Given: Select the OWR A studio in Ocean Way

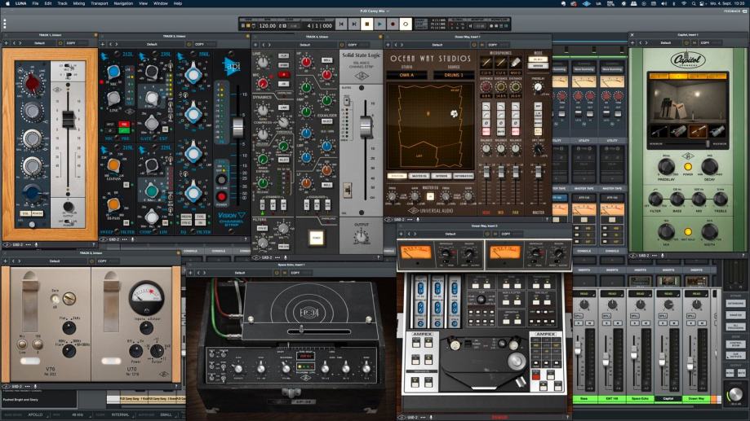Looking at the screenshot, I should point(408,76).
